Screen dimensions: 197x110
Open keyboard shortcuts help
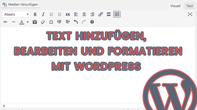click(x=92, y=22)
